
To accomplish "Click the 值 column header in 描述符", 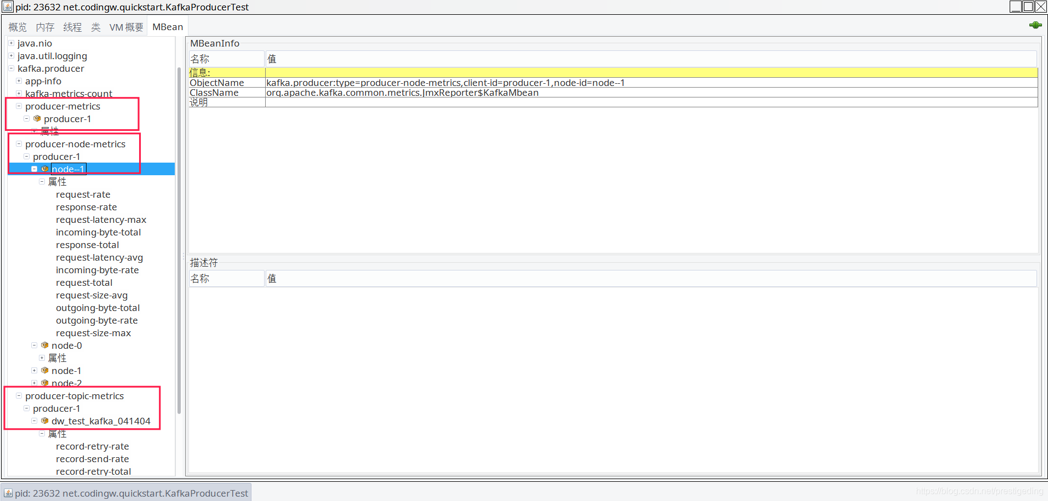I will point(651,278).
